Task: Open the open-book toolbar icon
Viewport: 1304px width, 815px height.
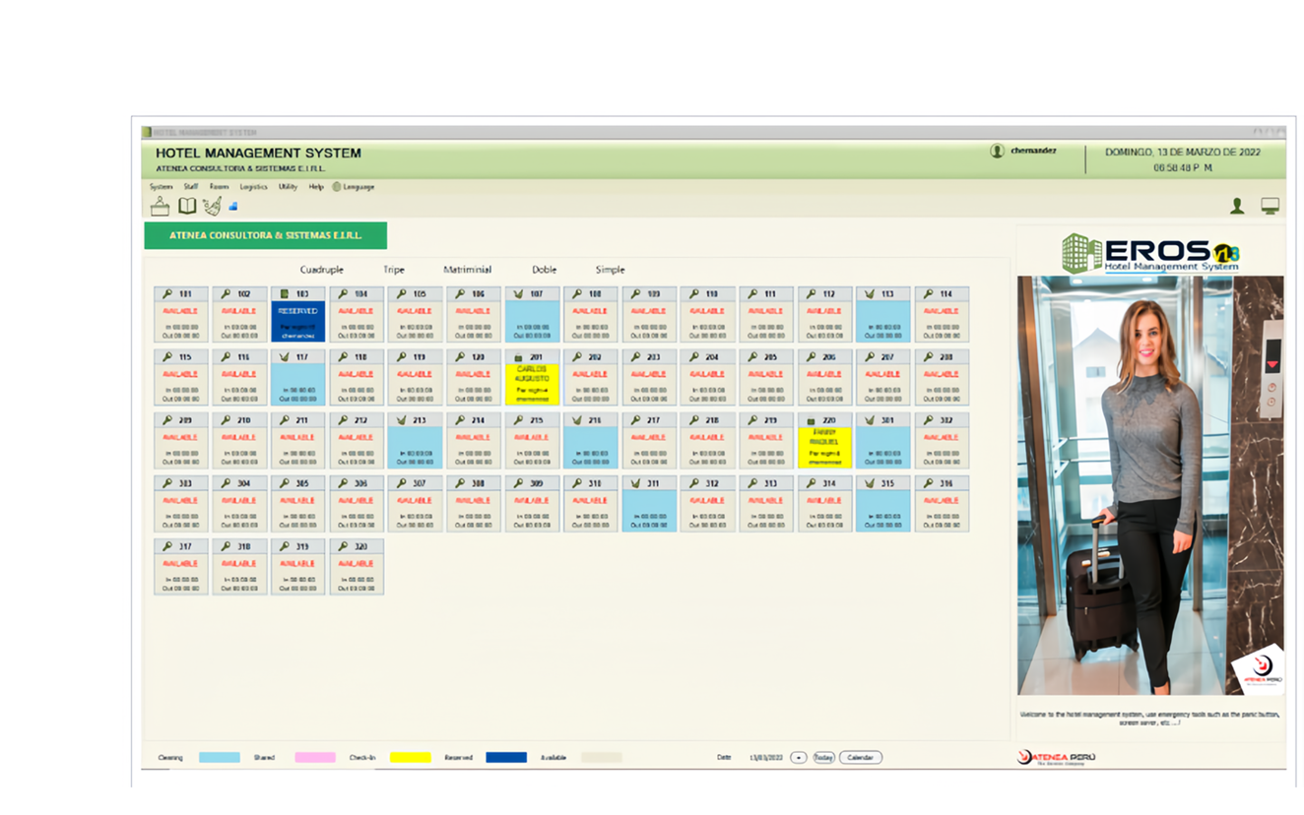Action: tap(187, 206)
